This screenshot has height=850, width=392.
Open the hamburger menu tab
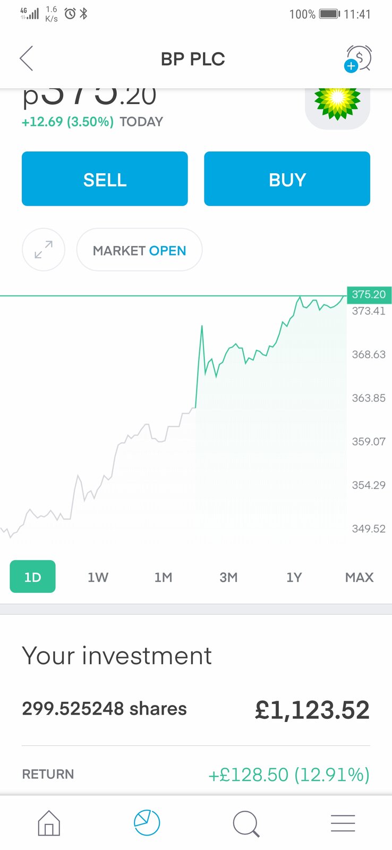343,823
